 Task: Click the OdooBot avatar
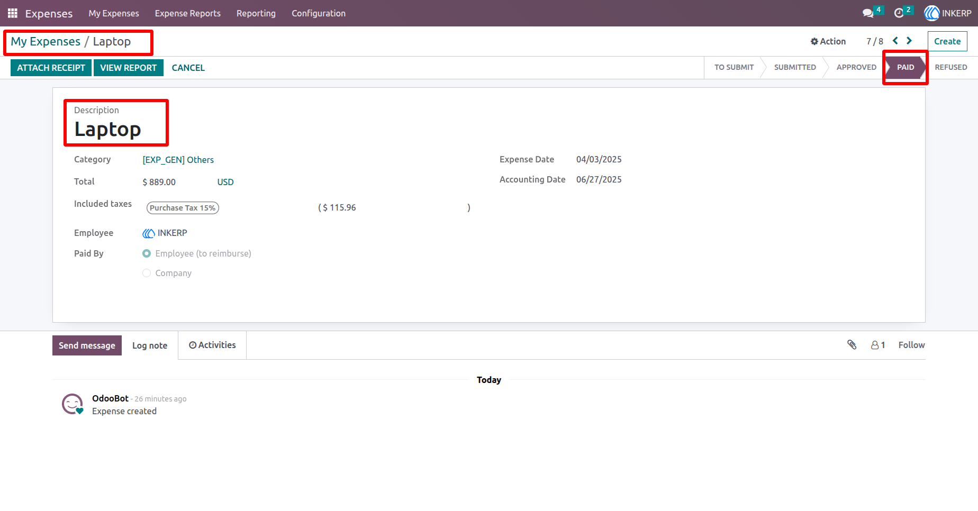pos(73,404)
